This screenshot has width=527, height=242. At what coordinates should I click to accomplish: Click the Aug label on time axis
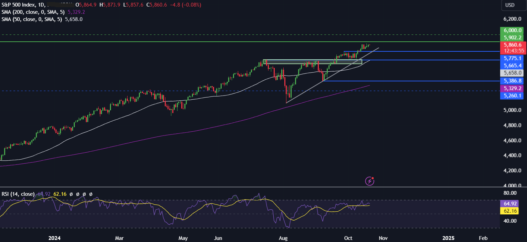(283, 238)
